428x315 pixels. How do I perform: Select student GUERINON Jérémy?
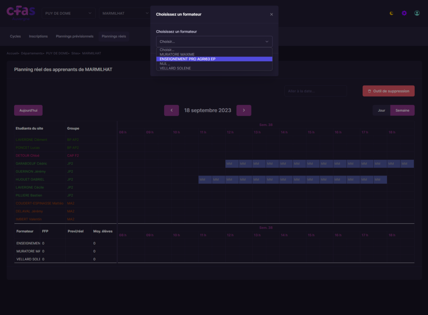tap(31, 171)
